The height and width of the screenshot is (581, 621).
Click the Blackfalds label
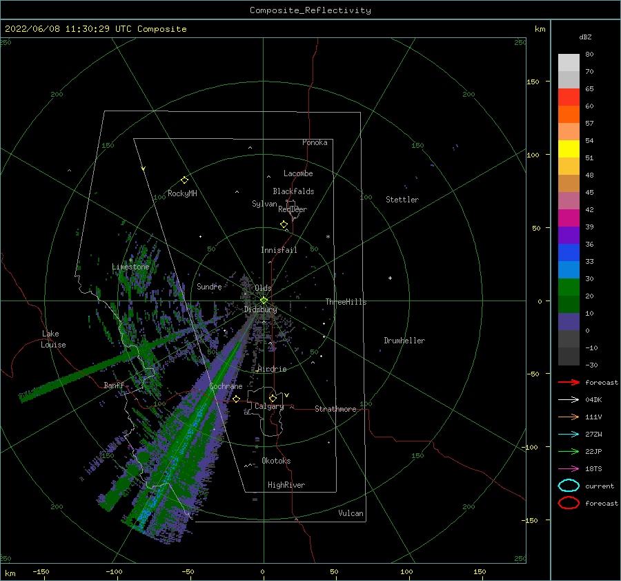click(293, 191)
